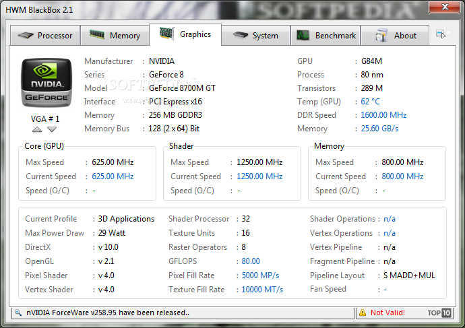Image resolution: width=465 pixels, height=328 pixels.
Task: Click the 256 MB GDDR3 memory value
Action: tap(175, 115)
